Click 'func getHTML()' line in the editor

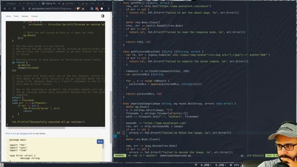pyautogui.click(x=148, y=3)
